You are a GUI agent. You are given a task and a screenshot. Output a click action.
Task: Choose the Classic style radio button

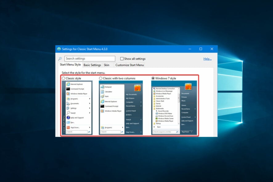coord(63,78)
